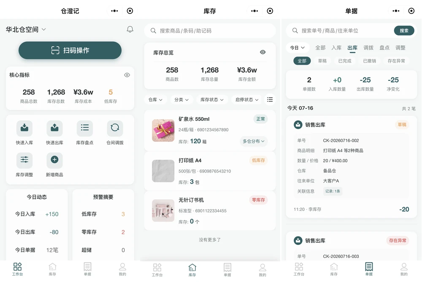Toggle visibility eye in 核心指标 card
The height and width of the screenshot is (282, 422).
pyautogui.click(x=127, y=75)
